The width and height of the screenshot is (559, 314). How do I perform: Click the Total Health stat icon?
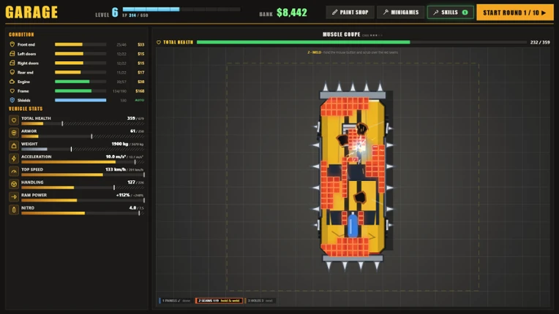coord(14,120)
